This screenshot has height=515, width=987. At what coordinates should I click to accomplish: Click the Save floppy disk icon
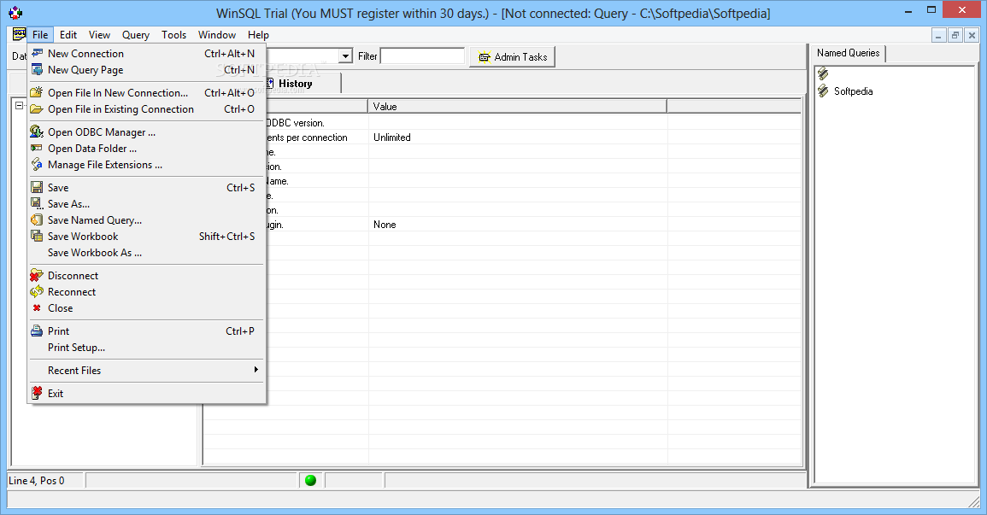pyautogui.click(x=37, y=187)
